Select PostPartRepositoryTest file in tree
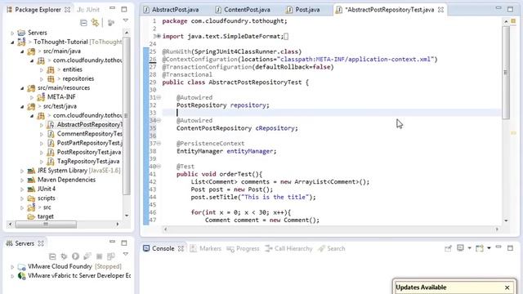This screenshot has width=523, height=294. click(x=89, y=143)
